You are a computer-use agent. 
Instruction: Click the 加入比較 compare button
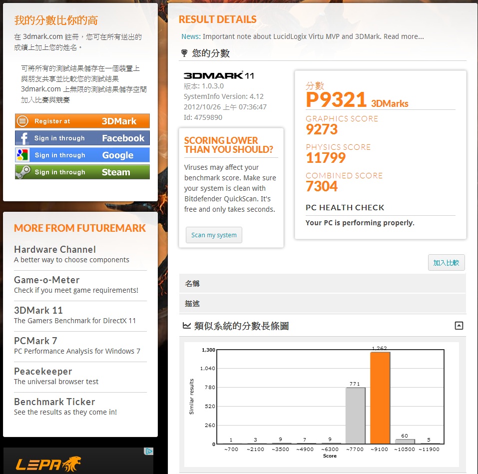[447, 263]
